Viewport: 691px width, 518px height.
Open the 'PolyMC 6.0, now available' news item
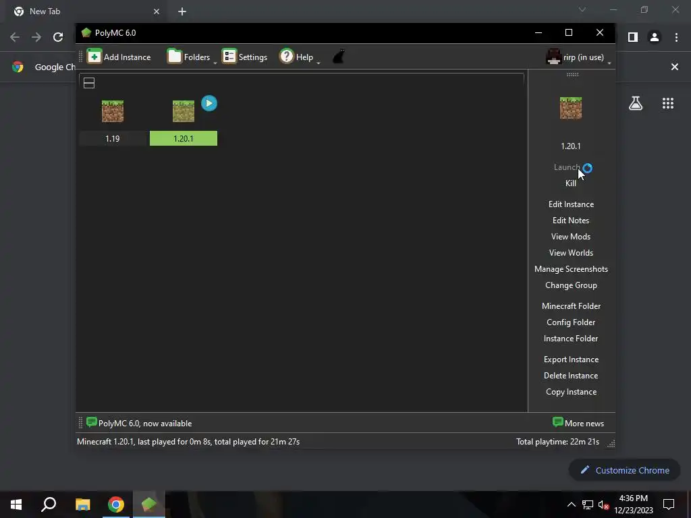point(139,424)
